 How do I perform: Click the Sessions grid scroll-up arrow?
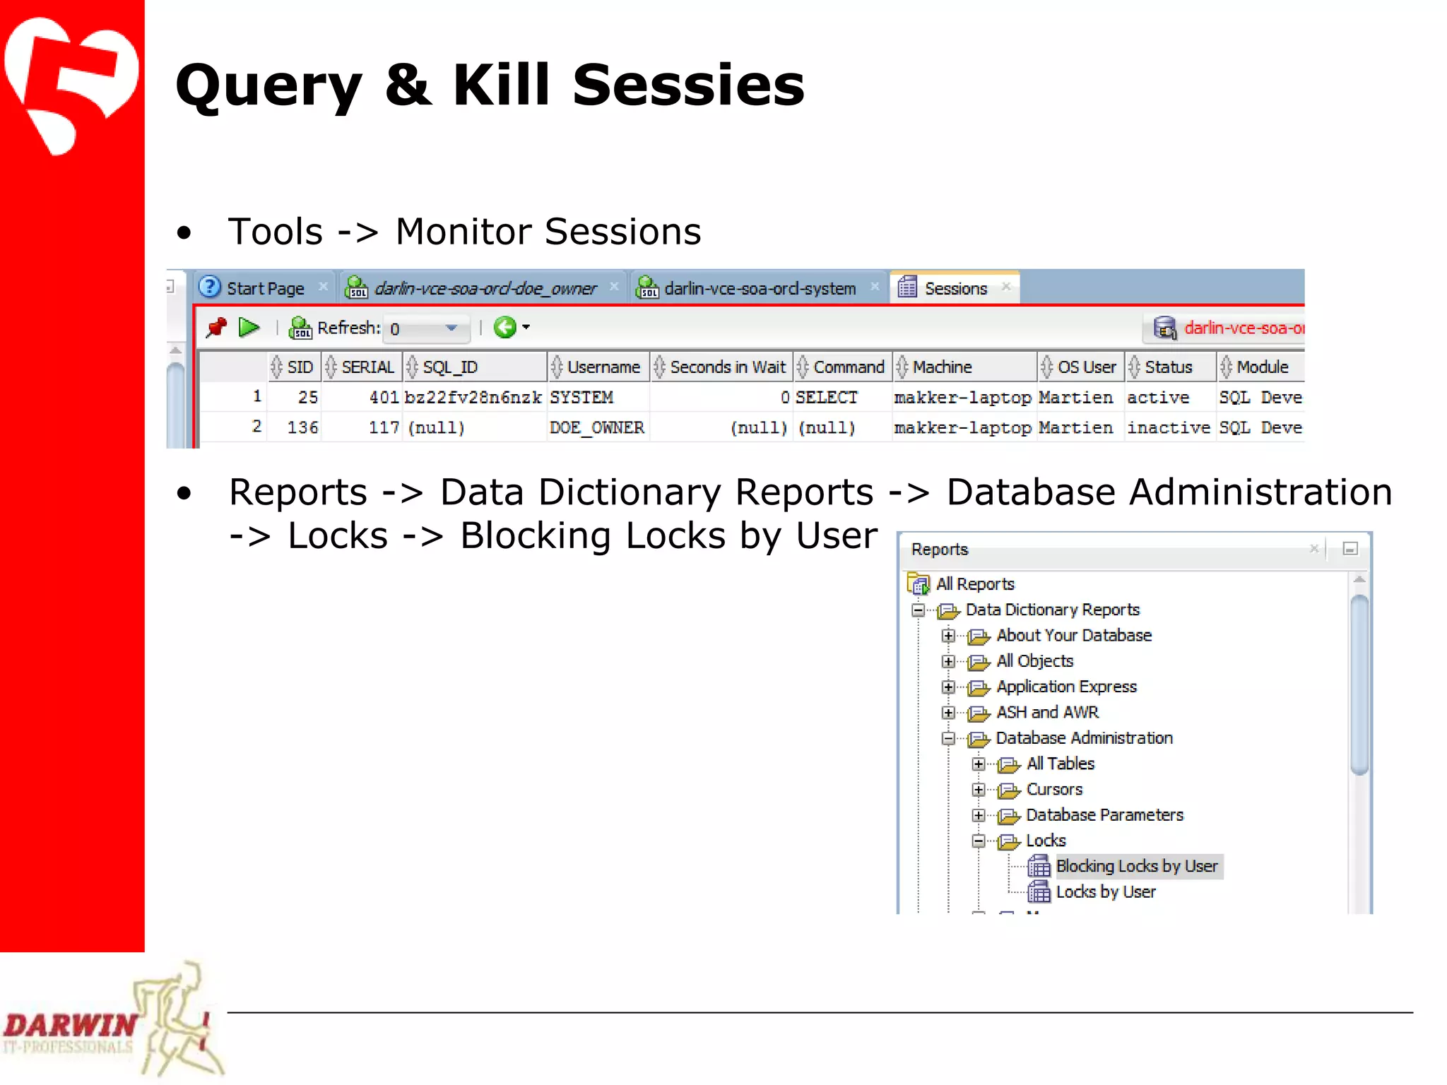coord(176,350)
